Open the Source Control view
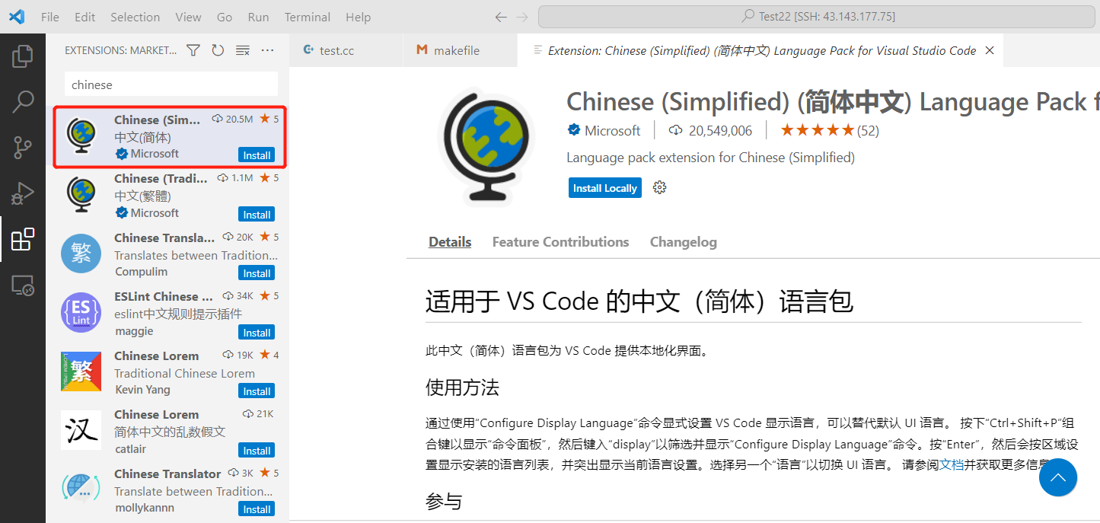The height and width of the screenshot is (523, 1100). pos(23,147)
